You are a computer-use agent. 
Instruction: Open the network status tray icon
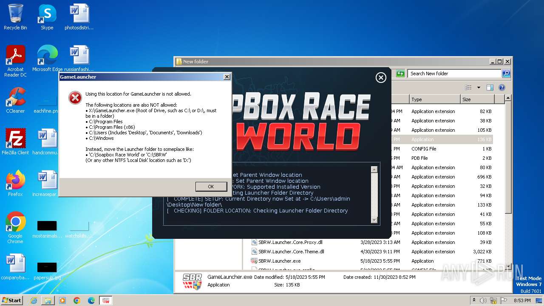[x=494, y=300]
